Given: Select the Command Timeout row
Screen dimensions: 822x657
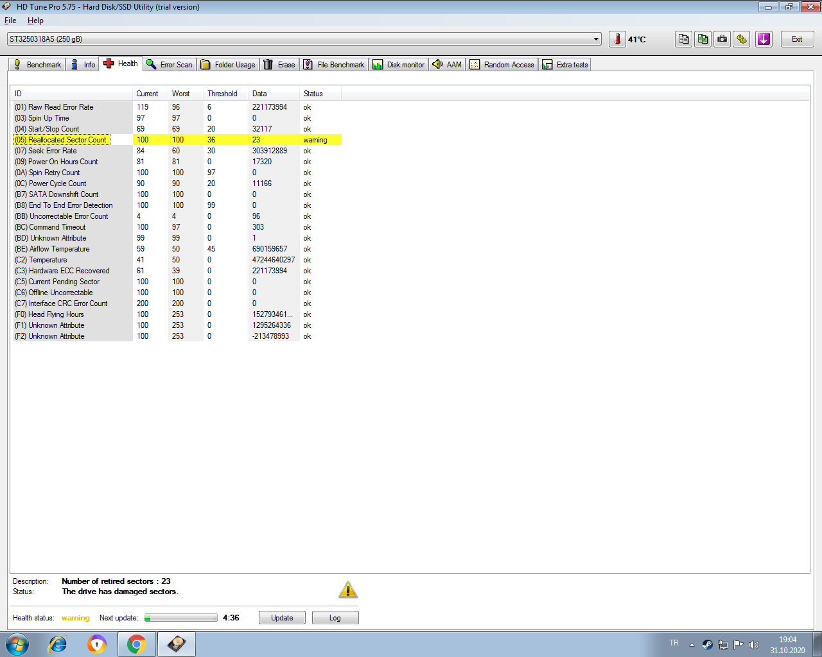Looking at the screenshot, I should (177, 227).
